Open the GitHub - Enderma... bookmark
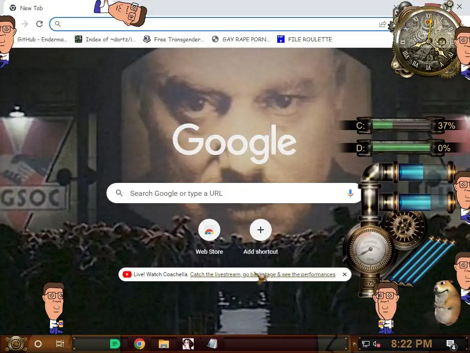The width and height of the screenshot is (470, 353). tap(42, 40)
